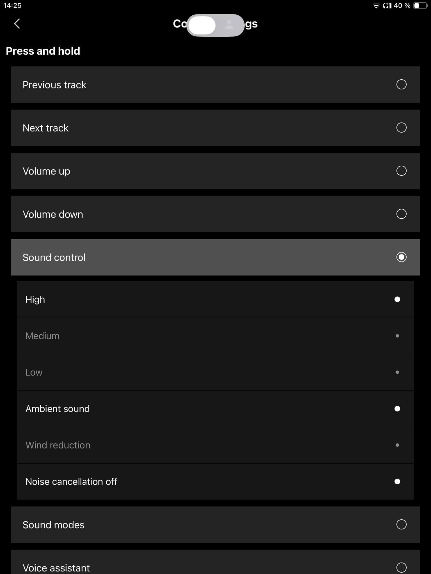Tap the clock in the status bar
Viewport: 431px width, 574px height.
point(12,6)
